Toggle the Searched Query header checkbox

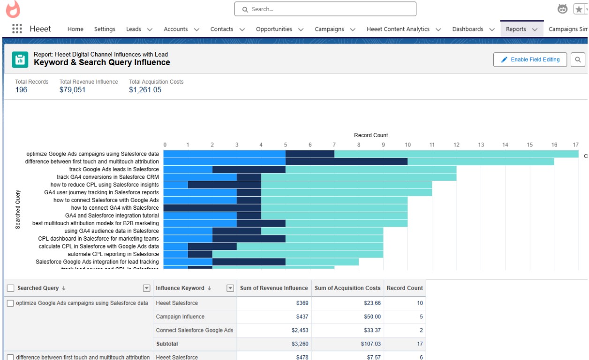tap(11, 288)
